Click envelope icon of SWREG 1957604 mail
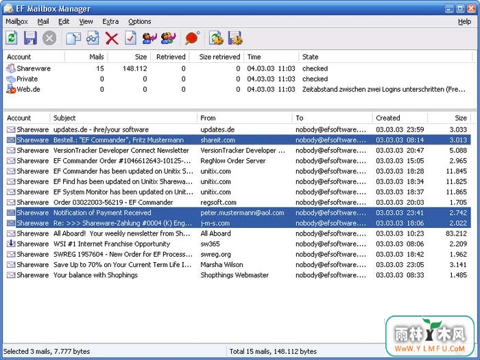The image size is (480, 360). [x=11, y=255]
